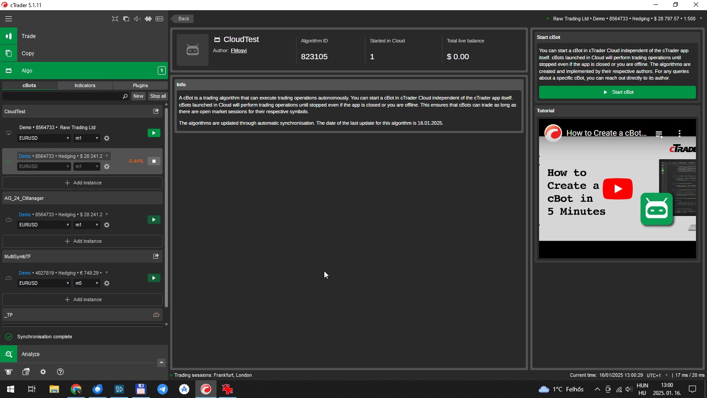Share the MultiSymbTF cBot
The height and width of the screenshot is (398, 707).
[x=156, y=256]
